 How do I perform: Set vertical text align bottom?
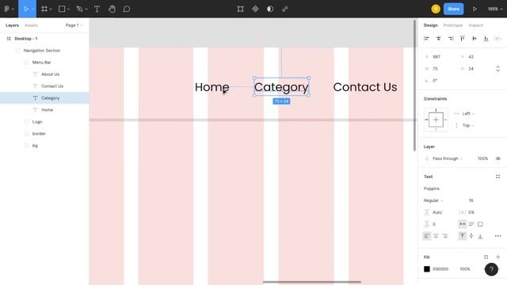click(480, 236)
